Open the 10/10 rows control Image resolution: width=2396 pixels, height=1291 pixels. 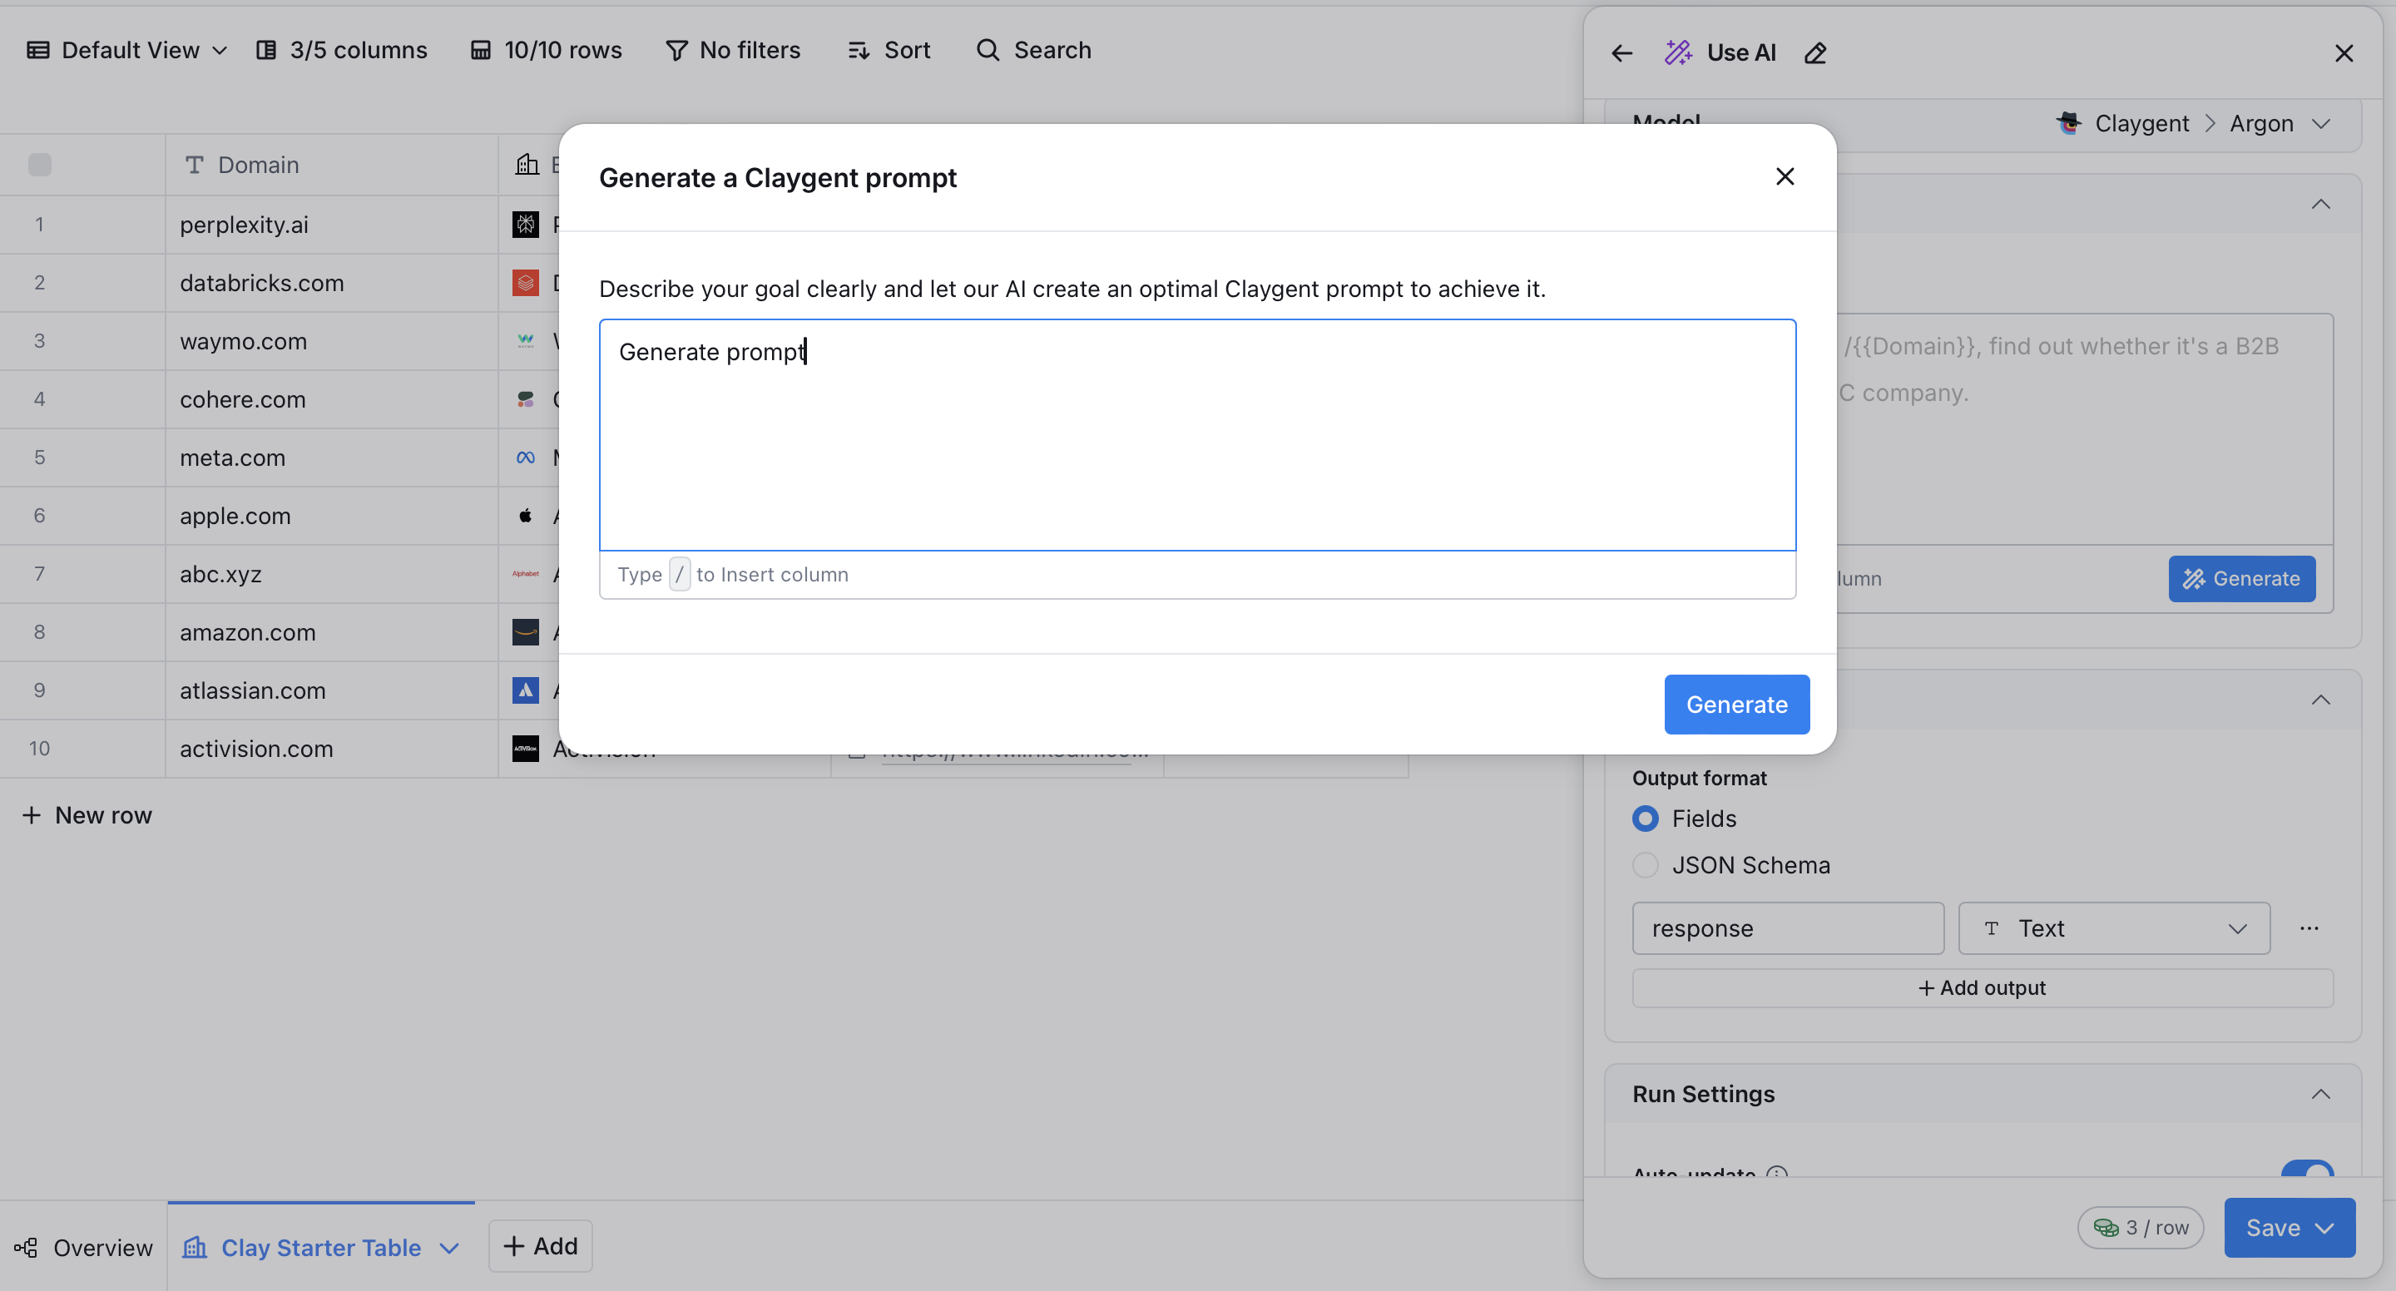[x=546, y=50]
